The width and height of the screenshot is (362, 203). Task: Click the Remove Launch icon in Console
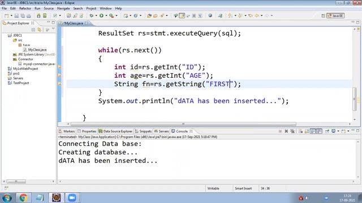[286, 131]
